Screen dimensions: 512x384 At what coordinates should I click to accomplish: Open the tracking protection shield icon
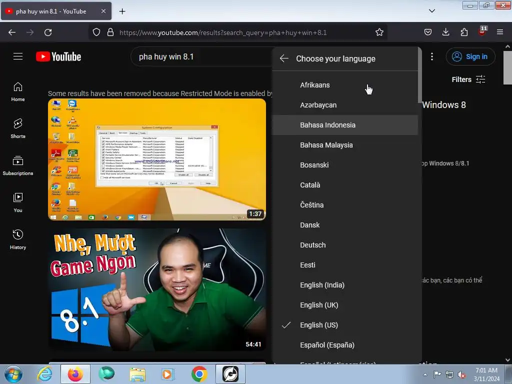(x=96, y=32)
